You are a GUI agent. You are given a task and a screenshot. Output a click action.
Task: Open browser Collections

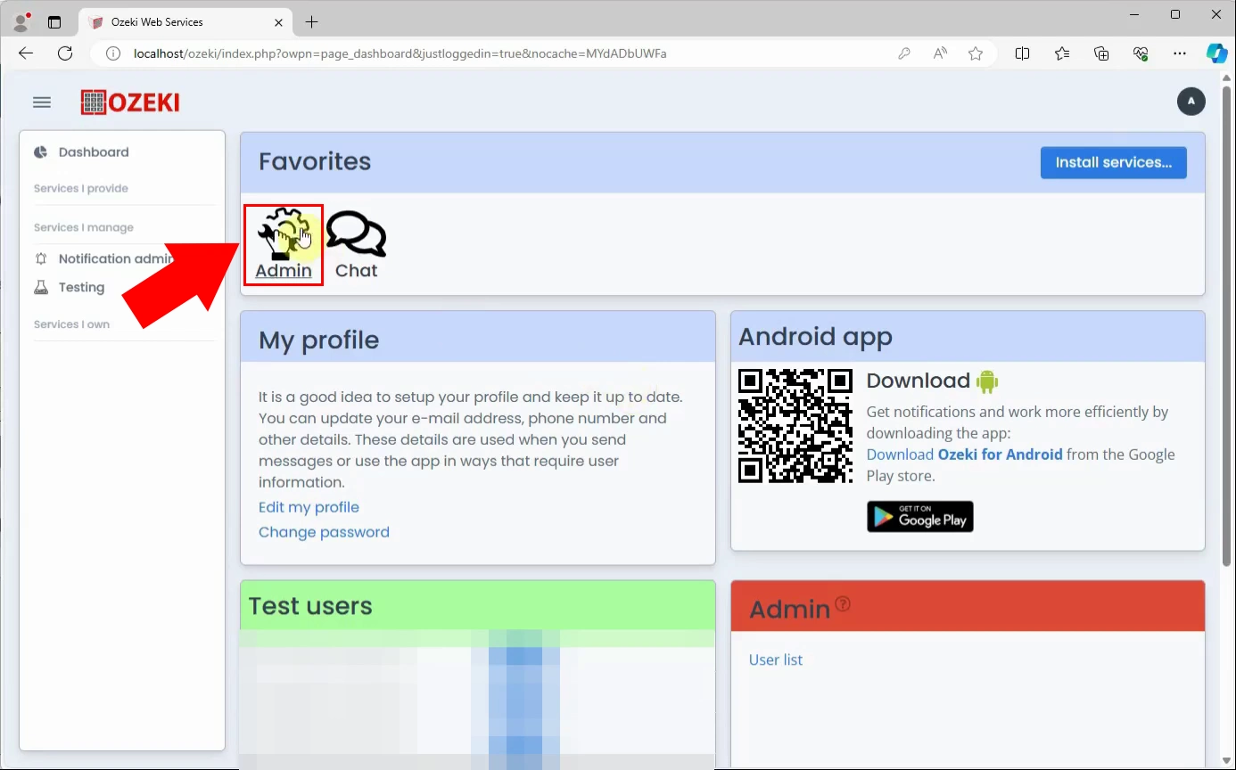click(1101, 53)
